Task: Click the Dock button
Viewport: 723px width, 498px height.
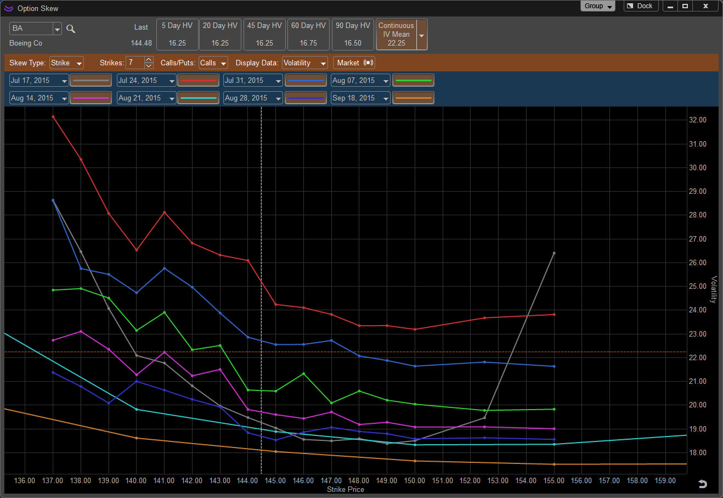Action: (x=641, y=6)
